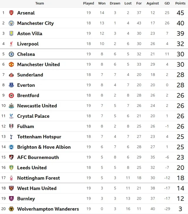Click the Played column header

click(x=88, y=4)
